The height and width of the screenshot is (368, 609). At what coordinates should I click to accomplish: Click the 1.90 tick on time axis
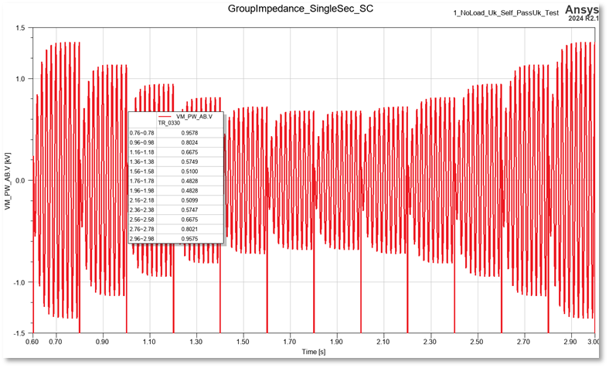[336, 341]
